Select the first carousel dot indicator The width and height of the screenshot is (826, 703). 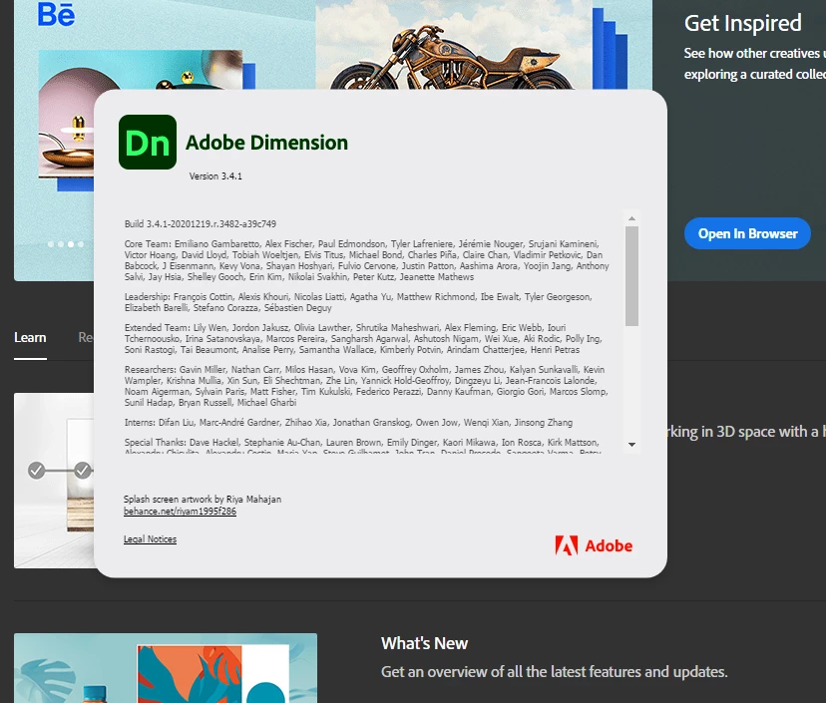(51, 244)
